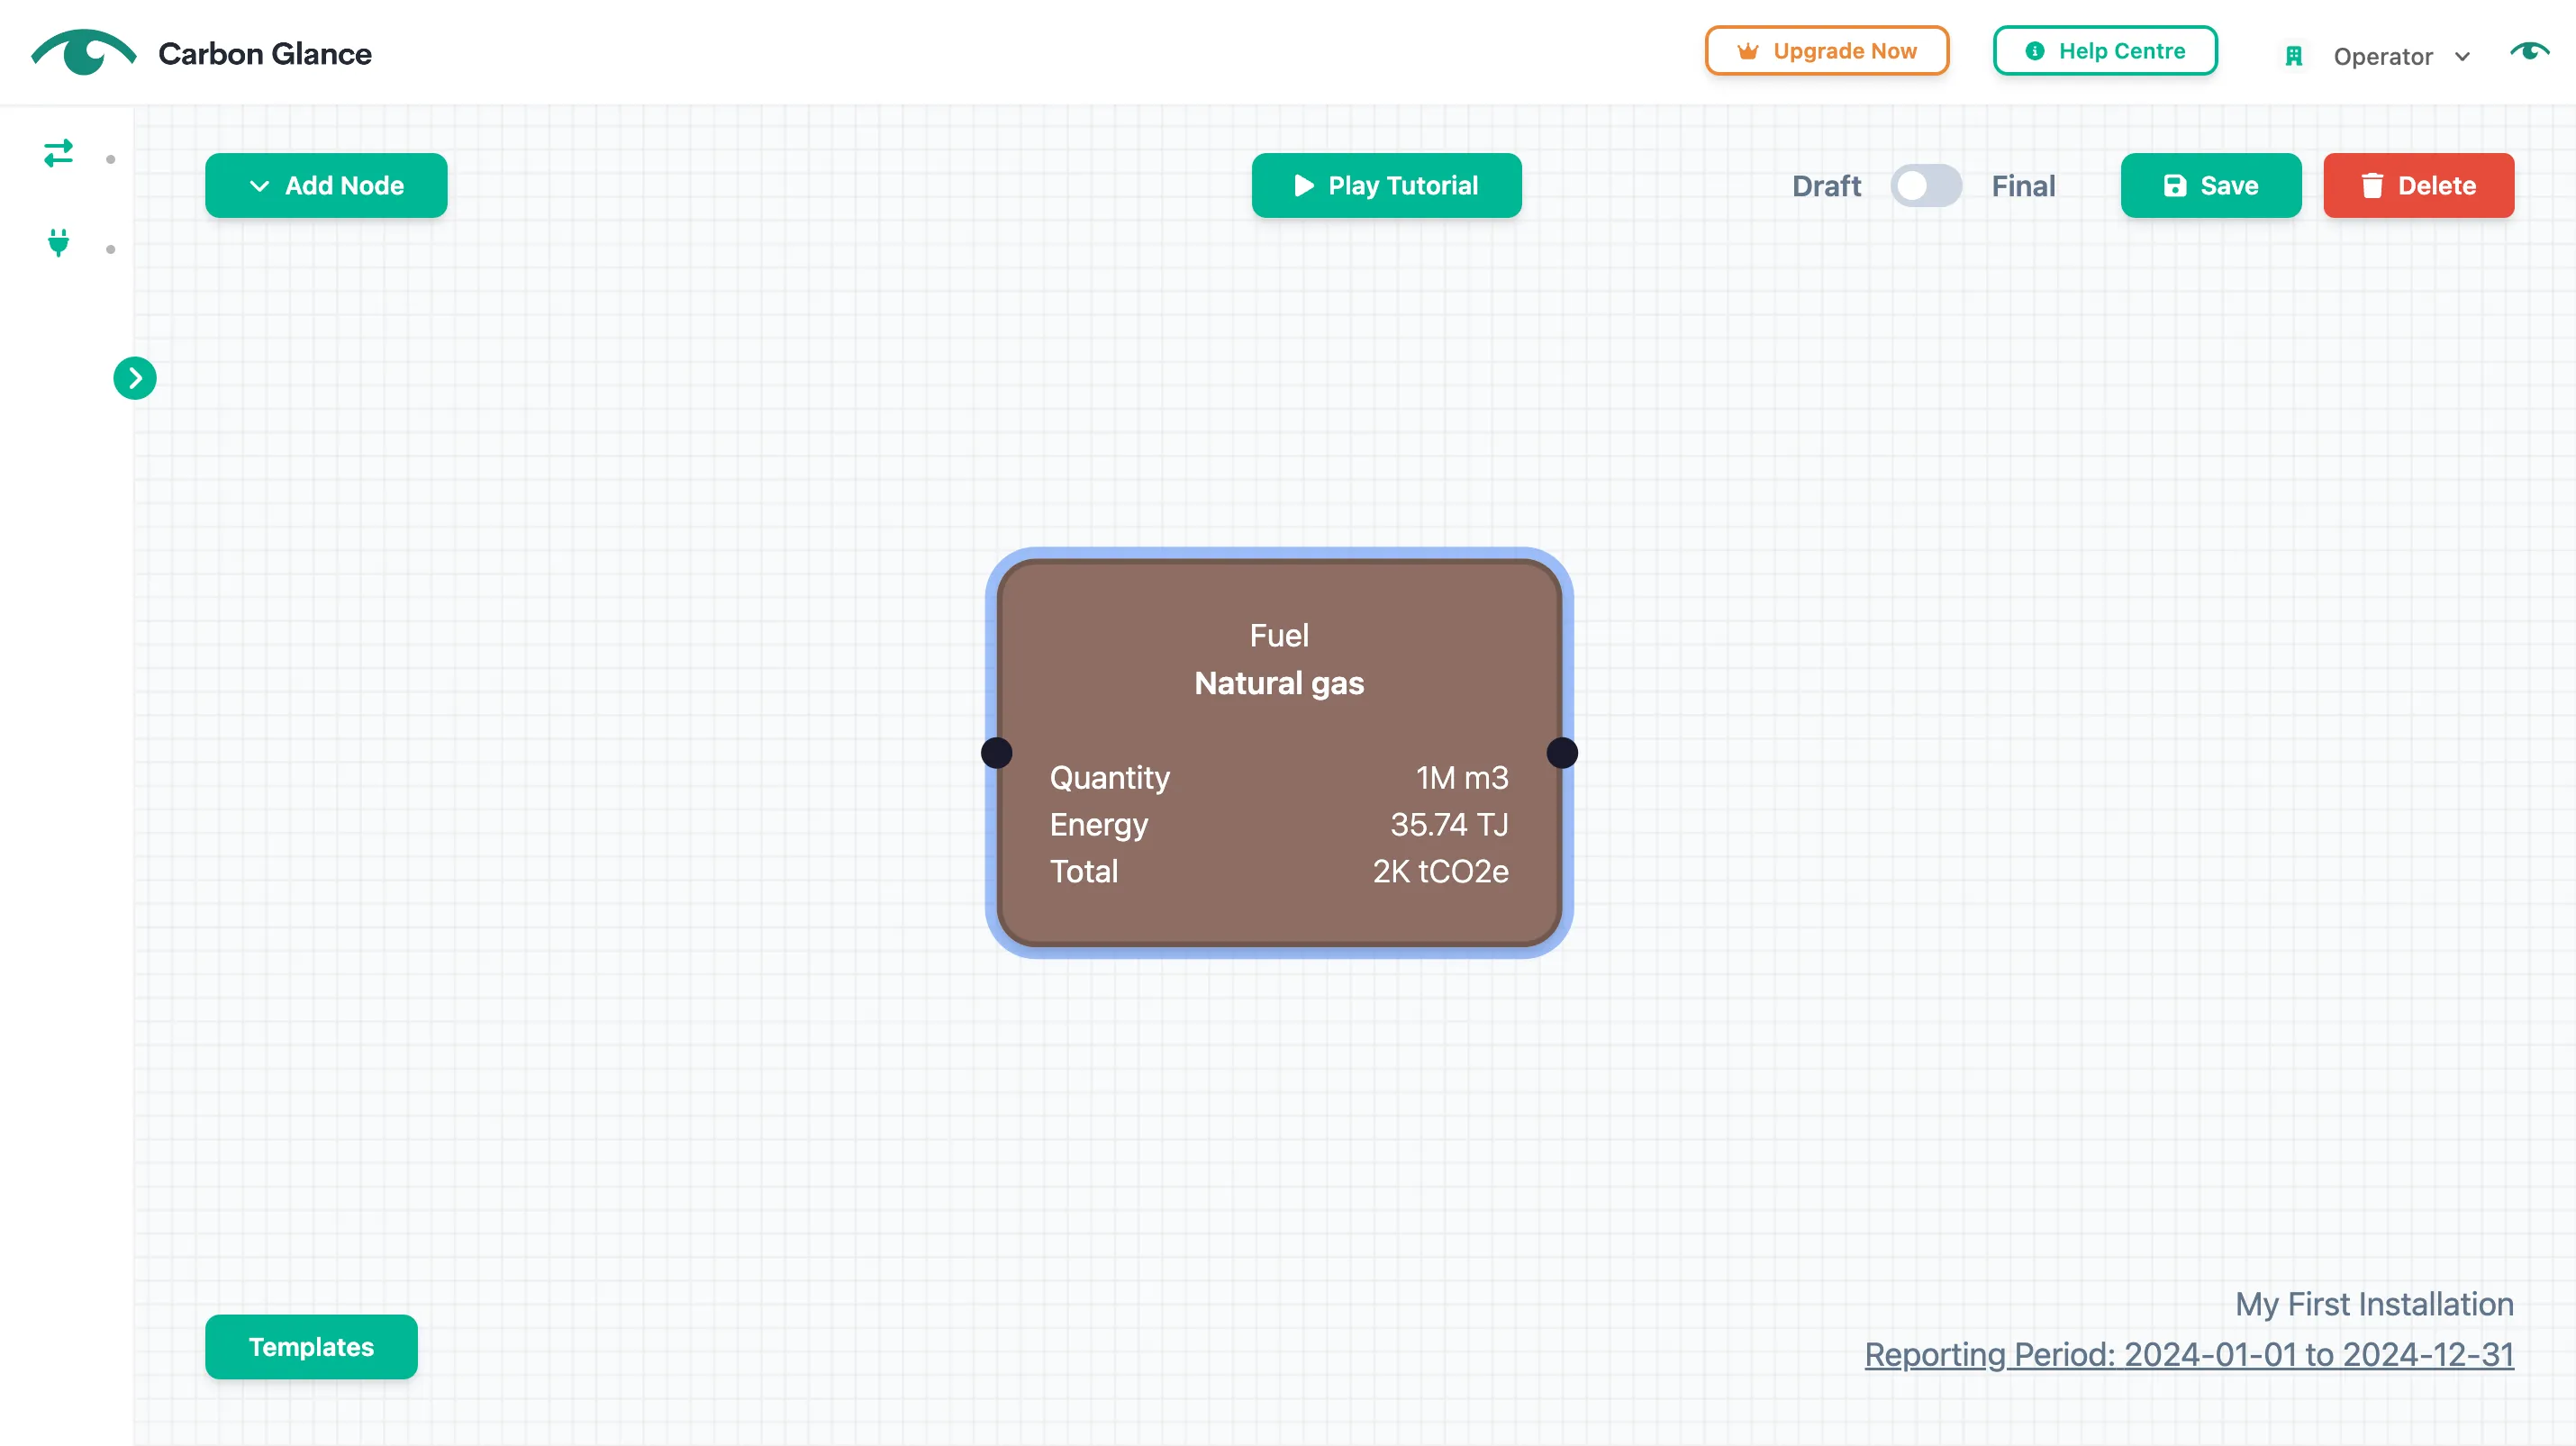Toggle the Draft/Final switch

click(1925, 185)
